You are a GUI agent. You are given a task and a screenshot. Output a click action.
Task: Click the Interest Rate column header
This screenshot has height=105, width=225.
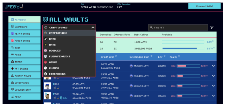(122, 35)
